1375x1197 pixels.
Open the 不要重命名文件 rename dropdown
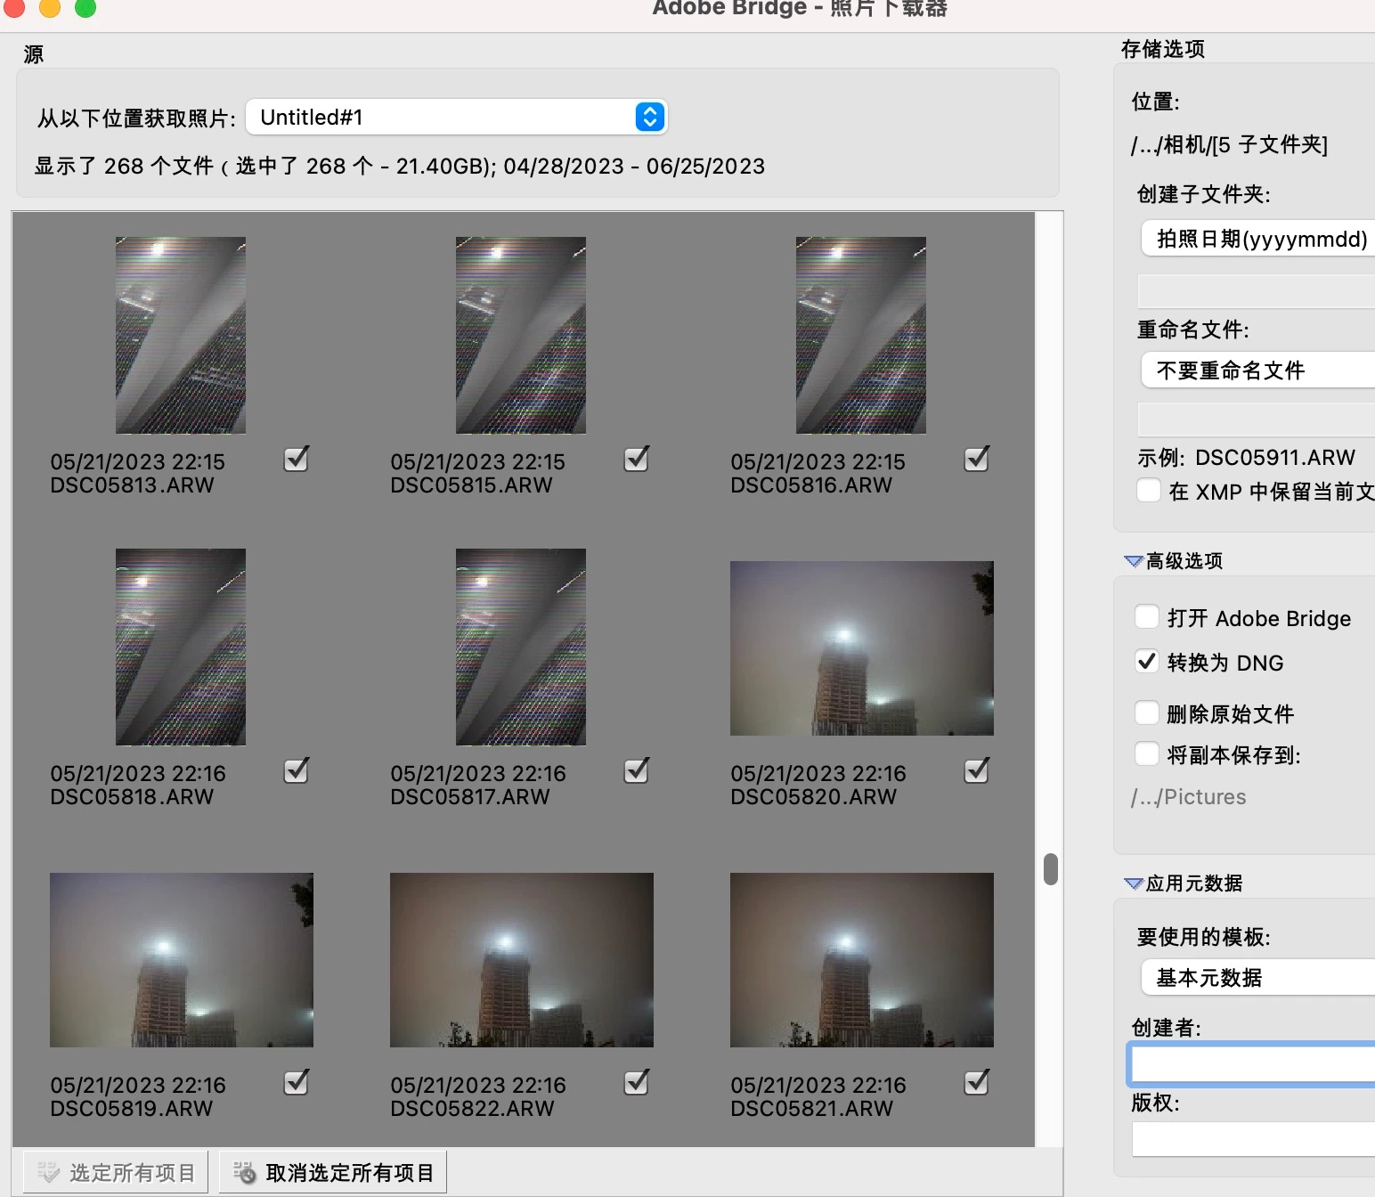point(1257,370)
